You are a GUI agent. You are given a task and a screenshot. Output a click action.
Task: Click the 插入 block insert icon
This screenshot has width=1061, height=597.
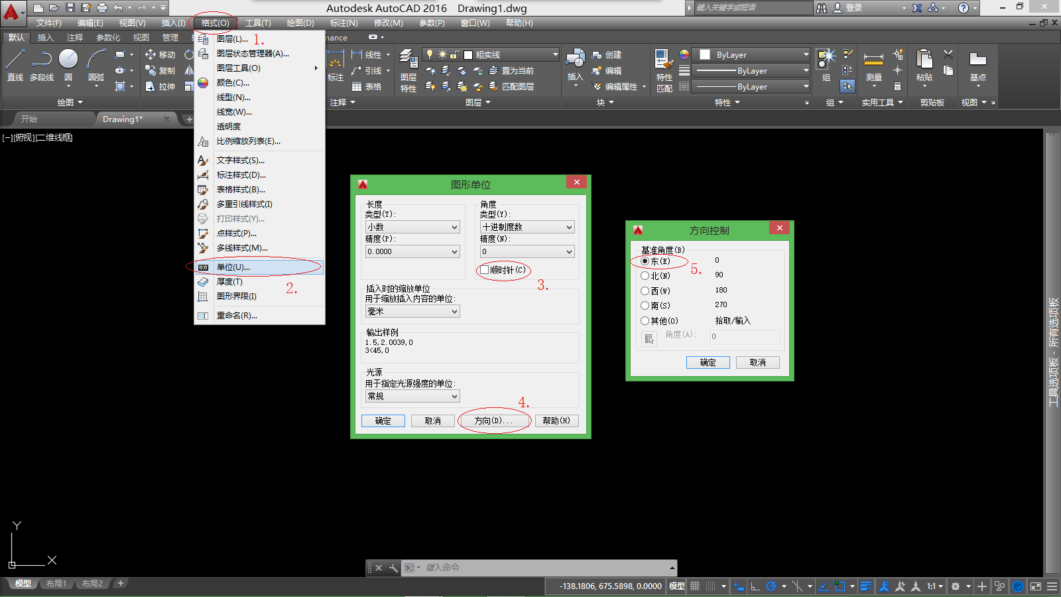pyautogui.click(x=575, y=61)
